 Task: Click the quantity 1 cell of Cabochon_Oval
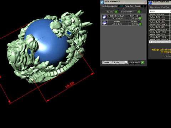tap(129, 18)
